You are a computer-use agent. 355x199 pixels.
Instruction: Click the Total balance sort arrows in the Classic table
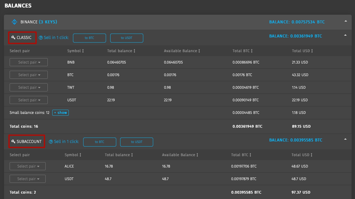coord(134,51)
